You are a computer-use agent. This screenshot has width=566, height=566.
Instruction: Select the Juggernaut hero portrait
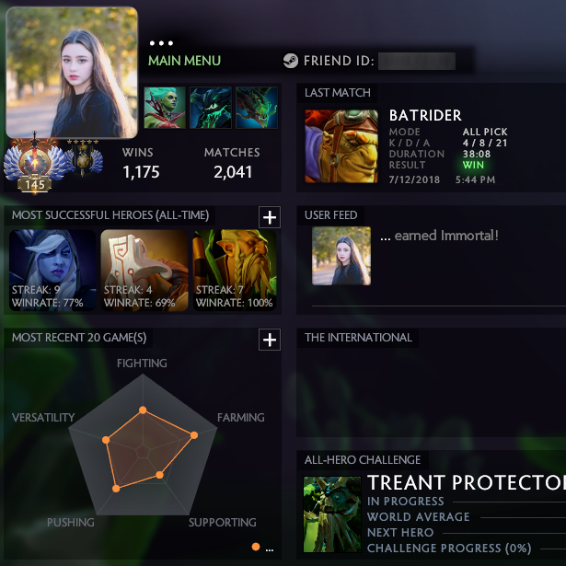click(144, 270)
